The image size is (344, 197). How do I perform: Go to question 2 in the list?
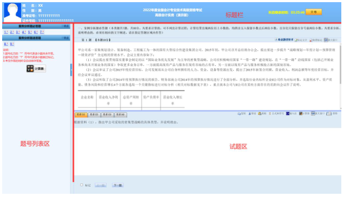tap(12, 32)
